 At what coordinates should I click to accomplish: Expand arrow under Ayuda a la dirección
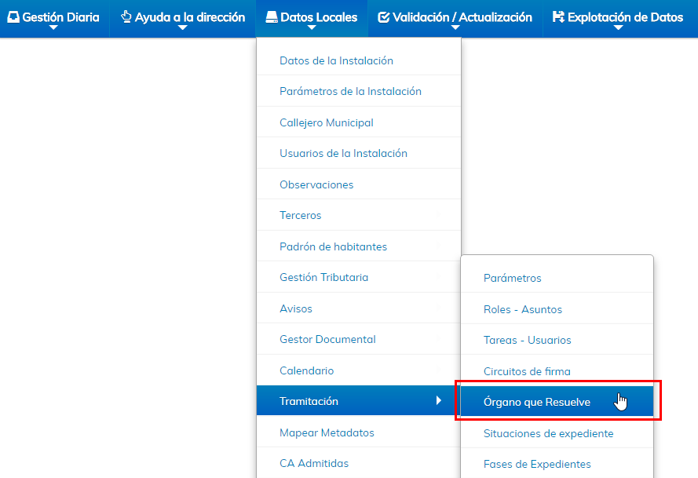[182, 27]
